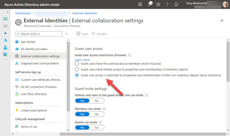This screenshot has width=230, height=136.
Task: Click the All identity providers people icon
Action: (17, 49)
